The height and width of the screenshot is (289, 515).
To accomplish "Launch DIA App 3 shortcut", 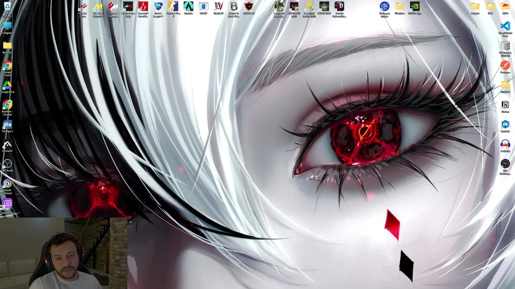I will [x=7, y=126].
